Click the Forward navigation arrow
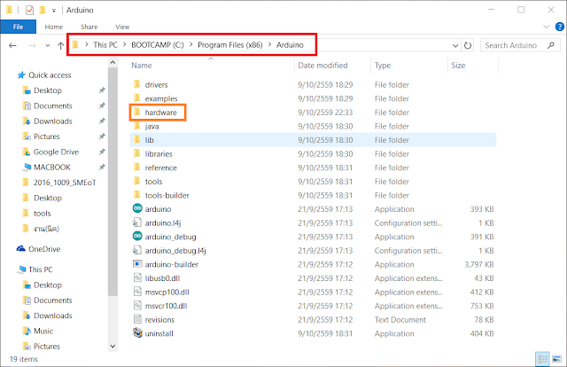Viewport: 567px width, 367px height. click(32, 45)
